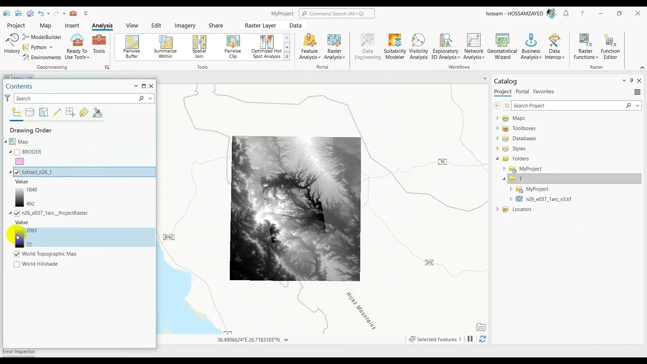Viewport: 647px width, 364px height.
Task: Open Business Analysis menu
Action: pyautogui.click(x=531, y=47)
